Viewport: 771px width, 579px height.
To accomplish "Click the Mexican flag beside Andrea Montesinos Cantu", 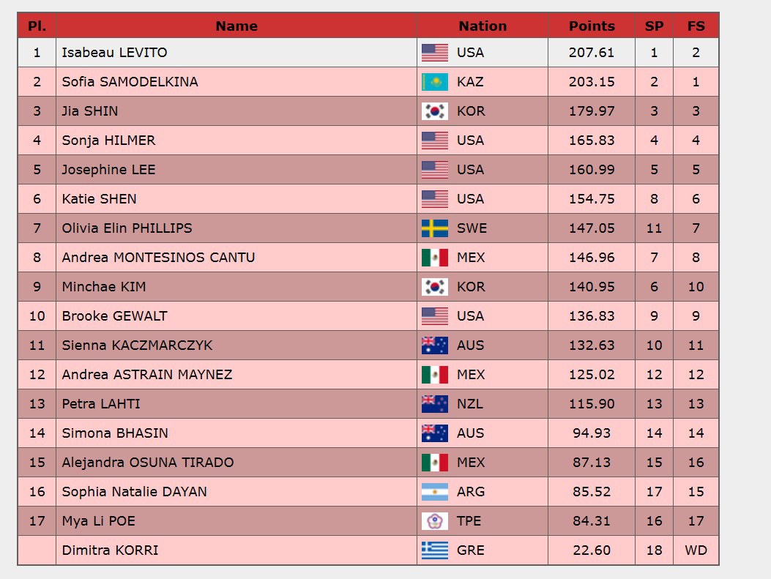I will point(434,258).
